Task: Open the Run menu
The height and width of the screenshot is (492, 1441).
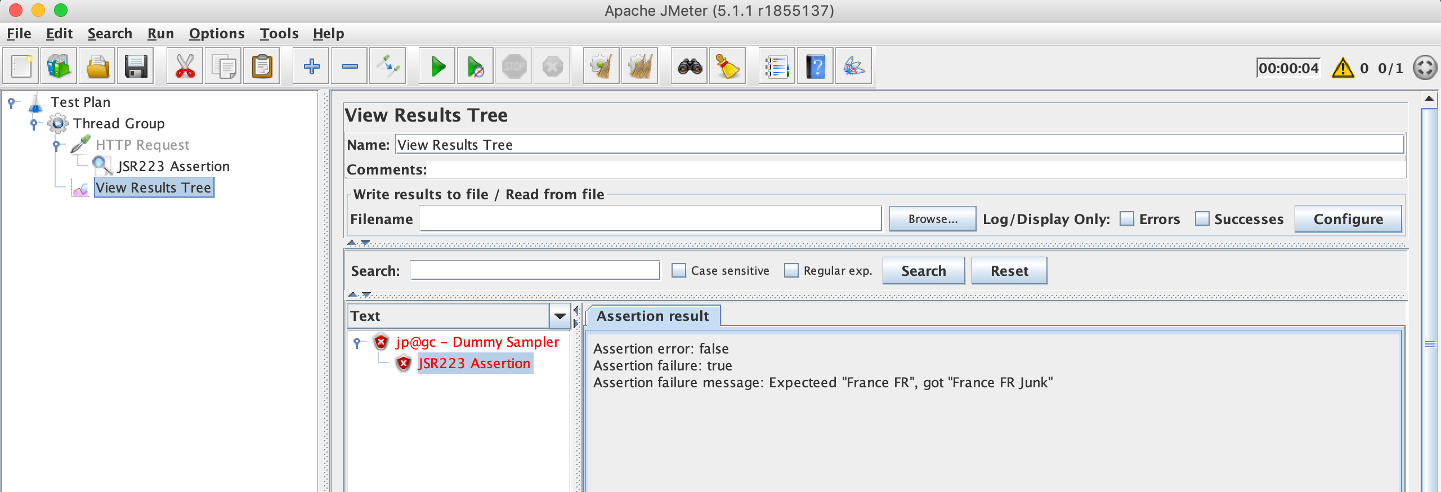Action: (x=160, y=34)
